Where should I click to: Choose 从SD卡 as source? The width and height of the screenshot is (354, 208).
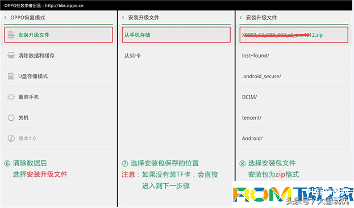coord(176,56)
